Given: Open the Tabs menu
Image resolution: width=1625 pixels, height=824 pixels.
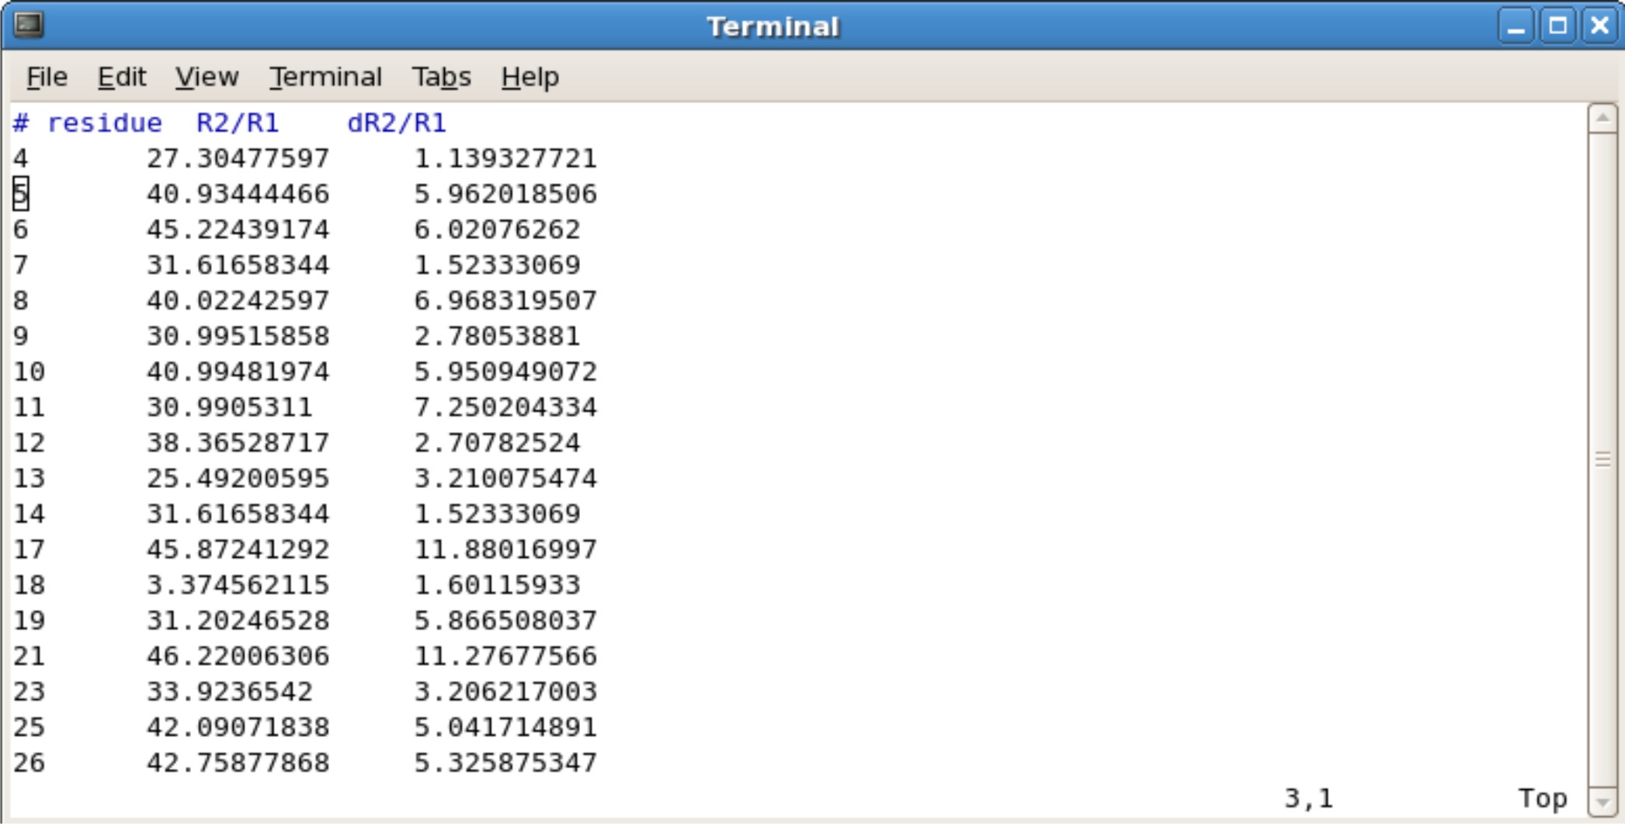Looking at the screenshot, I should coord(441,77).
